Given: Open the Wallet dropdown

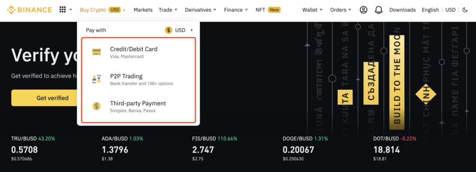Looking at the screenshot, I should pyautogui.click(x=312, y=10).
